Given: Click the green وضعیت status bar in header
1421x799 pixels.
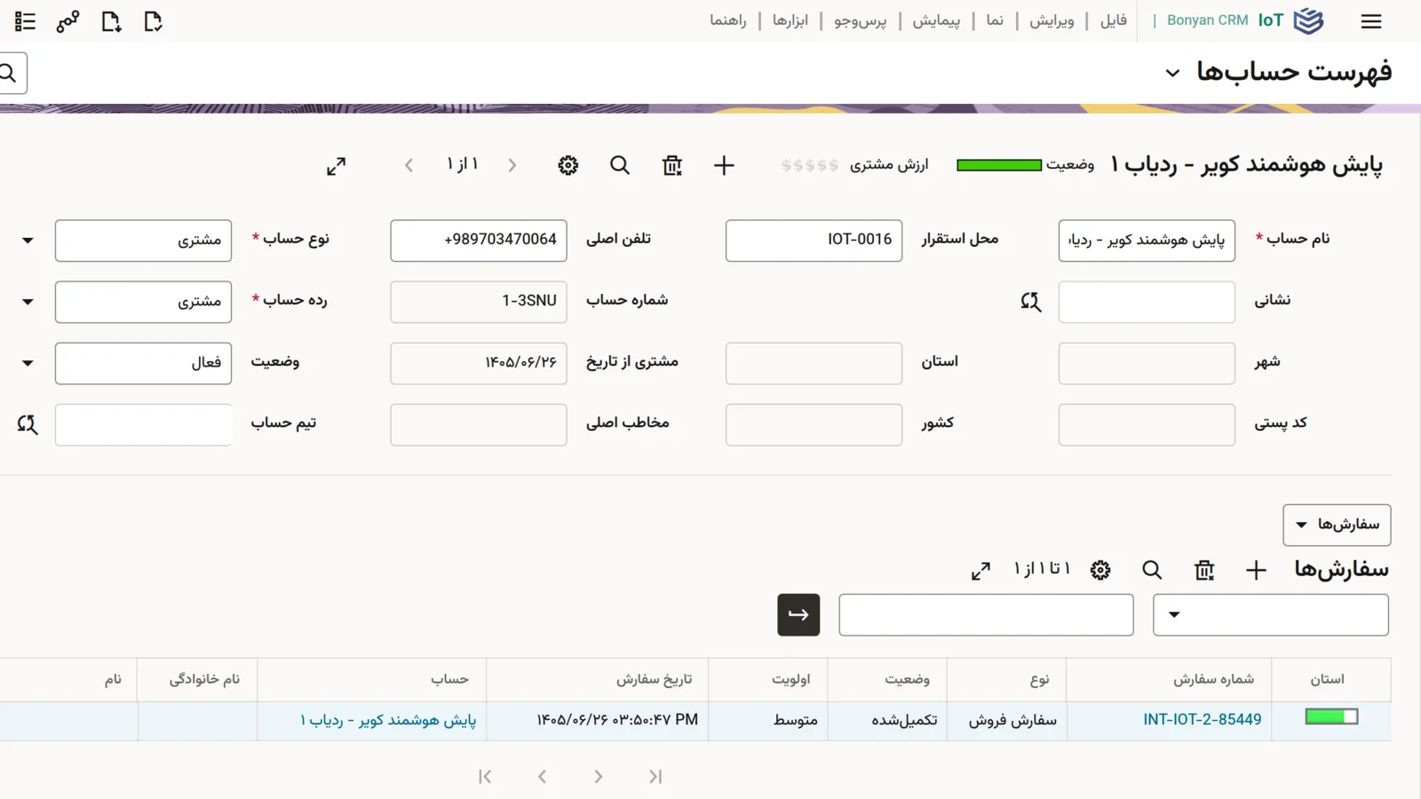Looking at the screenshot, I should click(999, 165).
